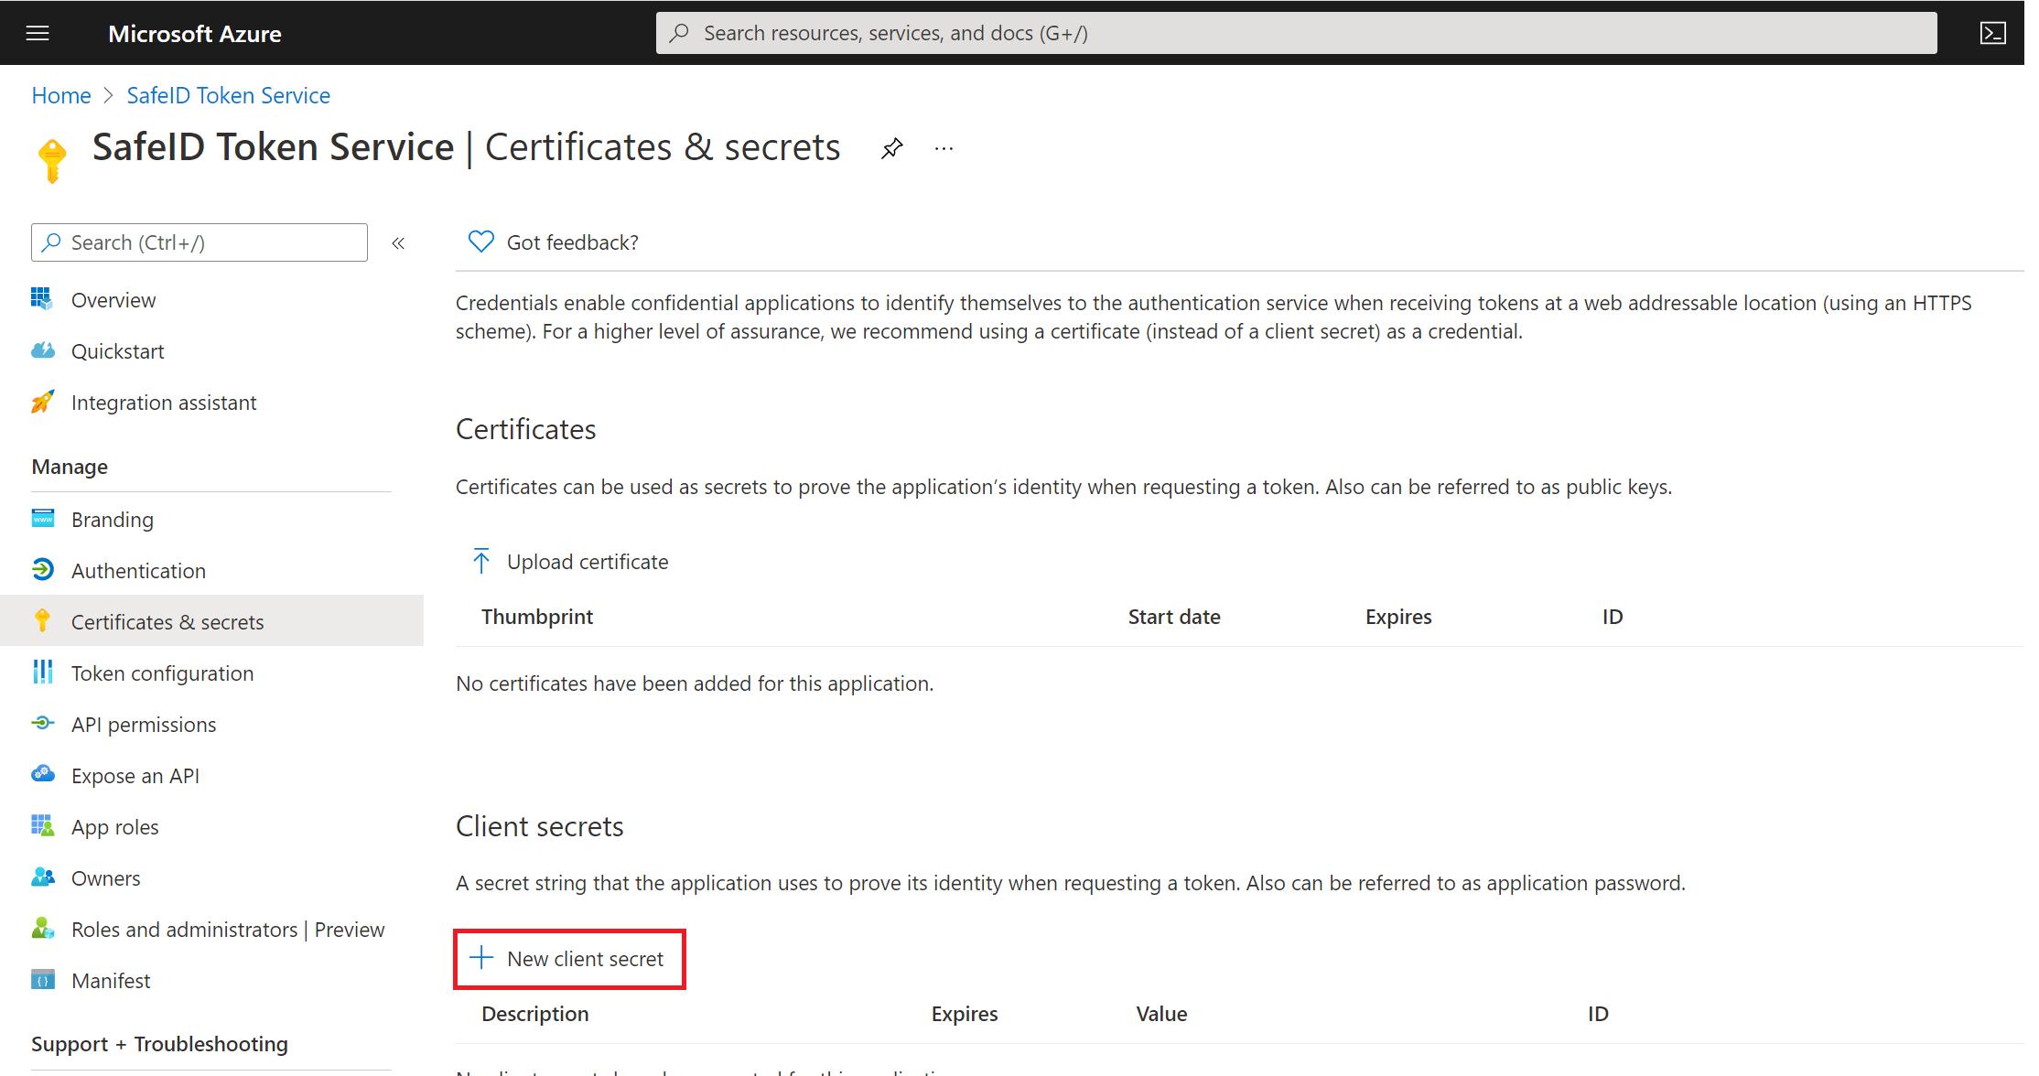Focus the global search resources field
The height and width of the screenshot is (1076, 2039).
pyautogui.click(x=1295, y=34)
